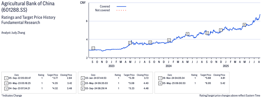Image resolution: width=263 pixels, height=97 pixels.
Task: Click the date 04-Sep-23 07:34:21
Action: pyautogui.click(x=20, y=88)
